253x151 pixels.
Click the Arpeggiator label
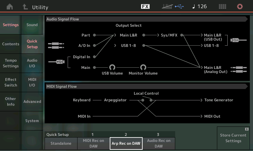pyautogui.click(x=115, y=100)
